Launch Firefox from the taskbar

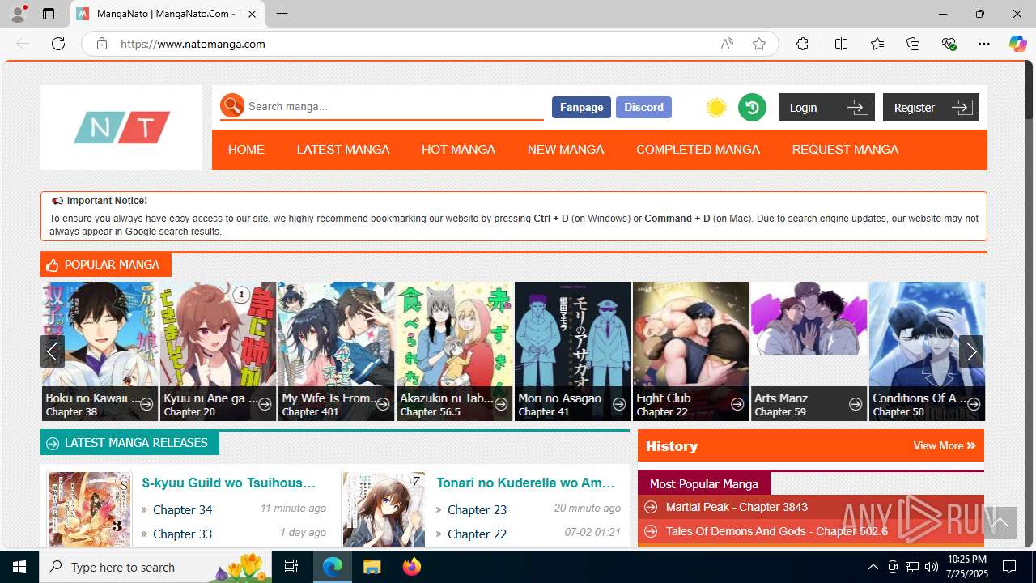412,567
